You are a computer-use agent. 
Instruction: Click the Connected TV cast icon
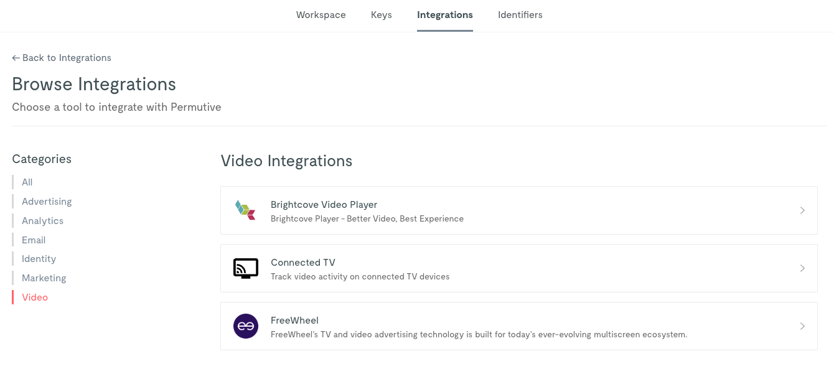(245, 268)
